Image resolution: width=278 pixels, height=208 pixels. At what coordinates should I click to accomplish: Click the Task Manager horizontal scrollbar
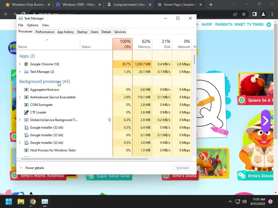[x=84, y=159]
